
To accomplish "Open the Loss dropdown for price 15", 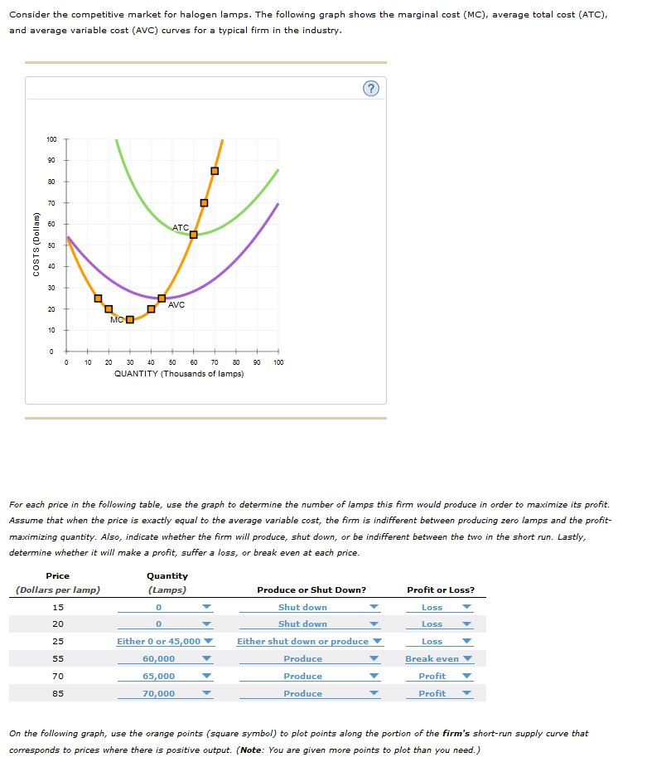I will point(440,607).
